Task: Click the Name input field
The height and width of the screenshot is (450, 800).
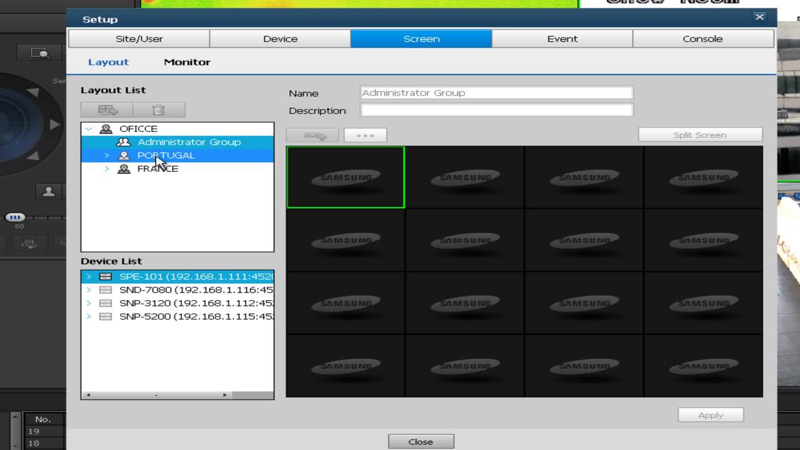Action: [x=497, y=92]
